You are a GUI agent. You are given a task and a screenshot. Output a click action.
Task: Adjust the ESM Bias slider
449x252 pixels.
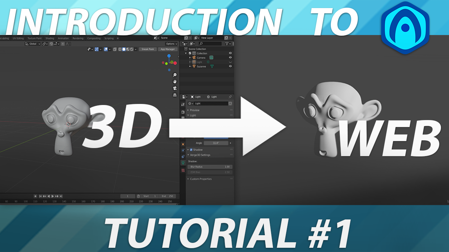pyautogui.click(x=210, y=172)
